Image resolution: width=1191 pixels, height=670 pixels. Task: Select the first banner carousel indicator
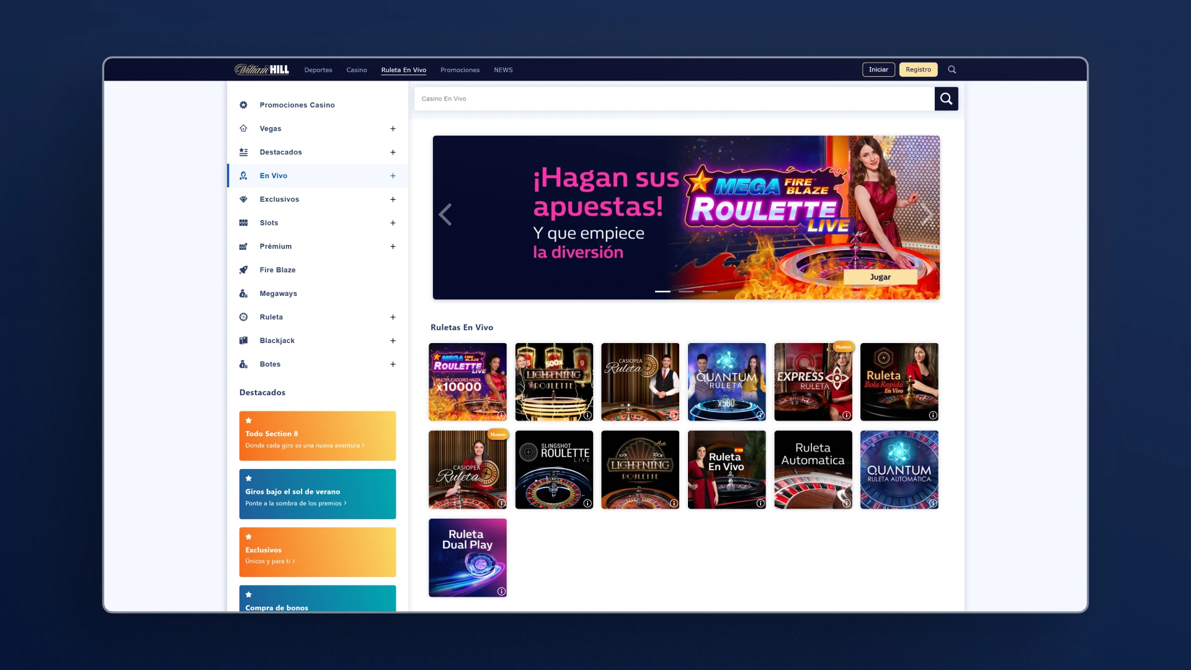pos(662,291)
